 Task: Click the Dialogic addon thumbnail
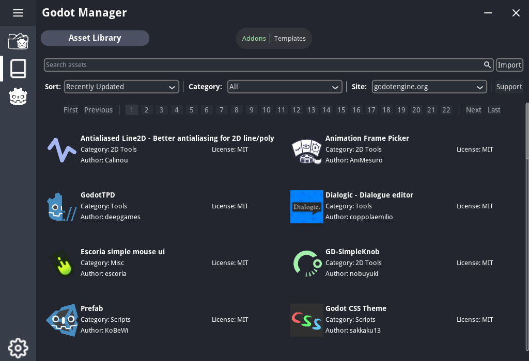point(306,206)
